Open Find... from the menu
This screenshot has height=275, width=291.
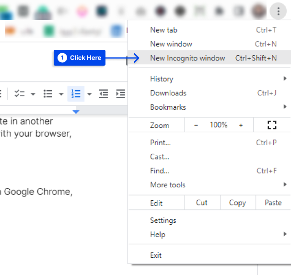pyautogui.click(x=210, y=171)
